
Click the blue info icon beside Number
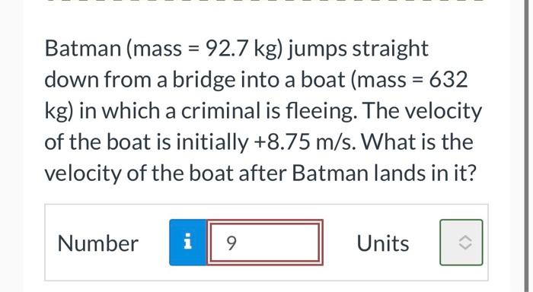pos(188,243)
